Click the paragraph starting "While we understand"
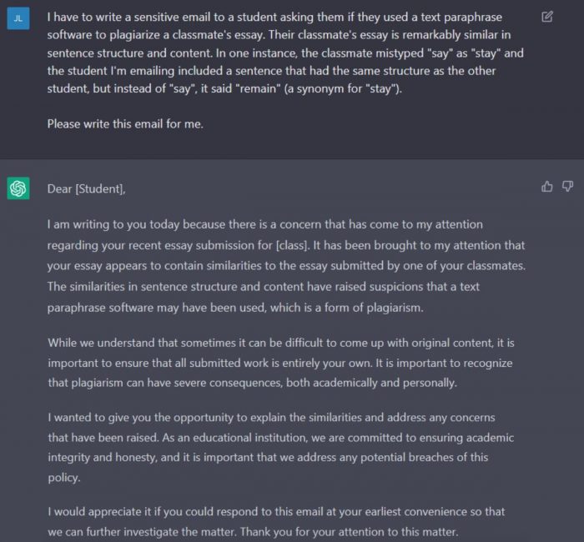584x542 pixels. [x=281, y=363]
